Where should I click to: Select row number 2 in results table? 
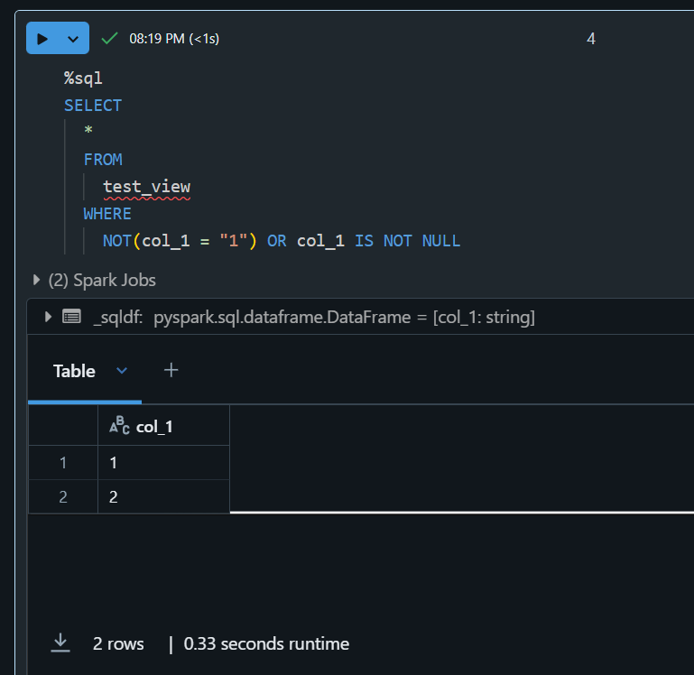[63, 496]
